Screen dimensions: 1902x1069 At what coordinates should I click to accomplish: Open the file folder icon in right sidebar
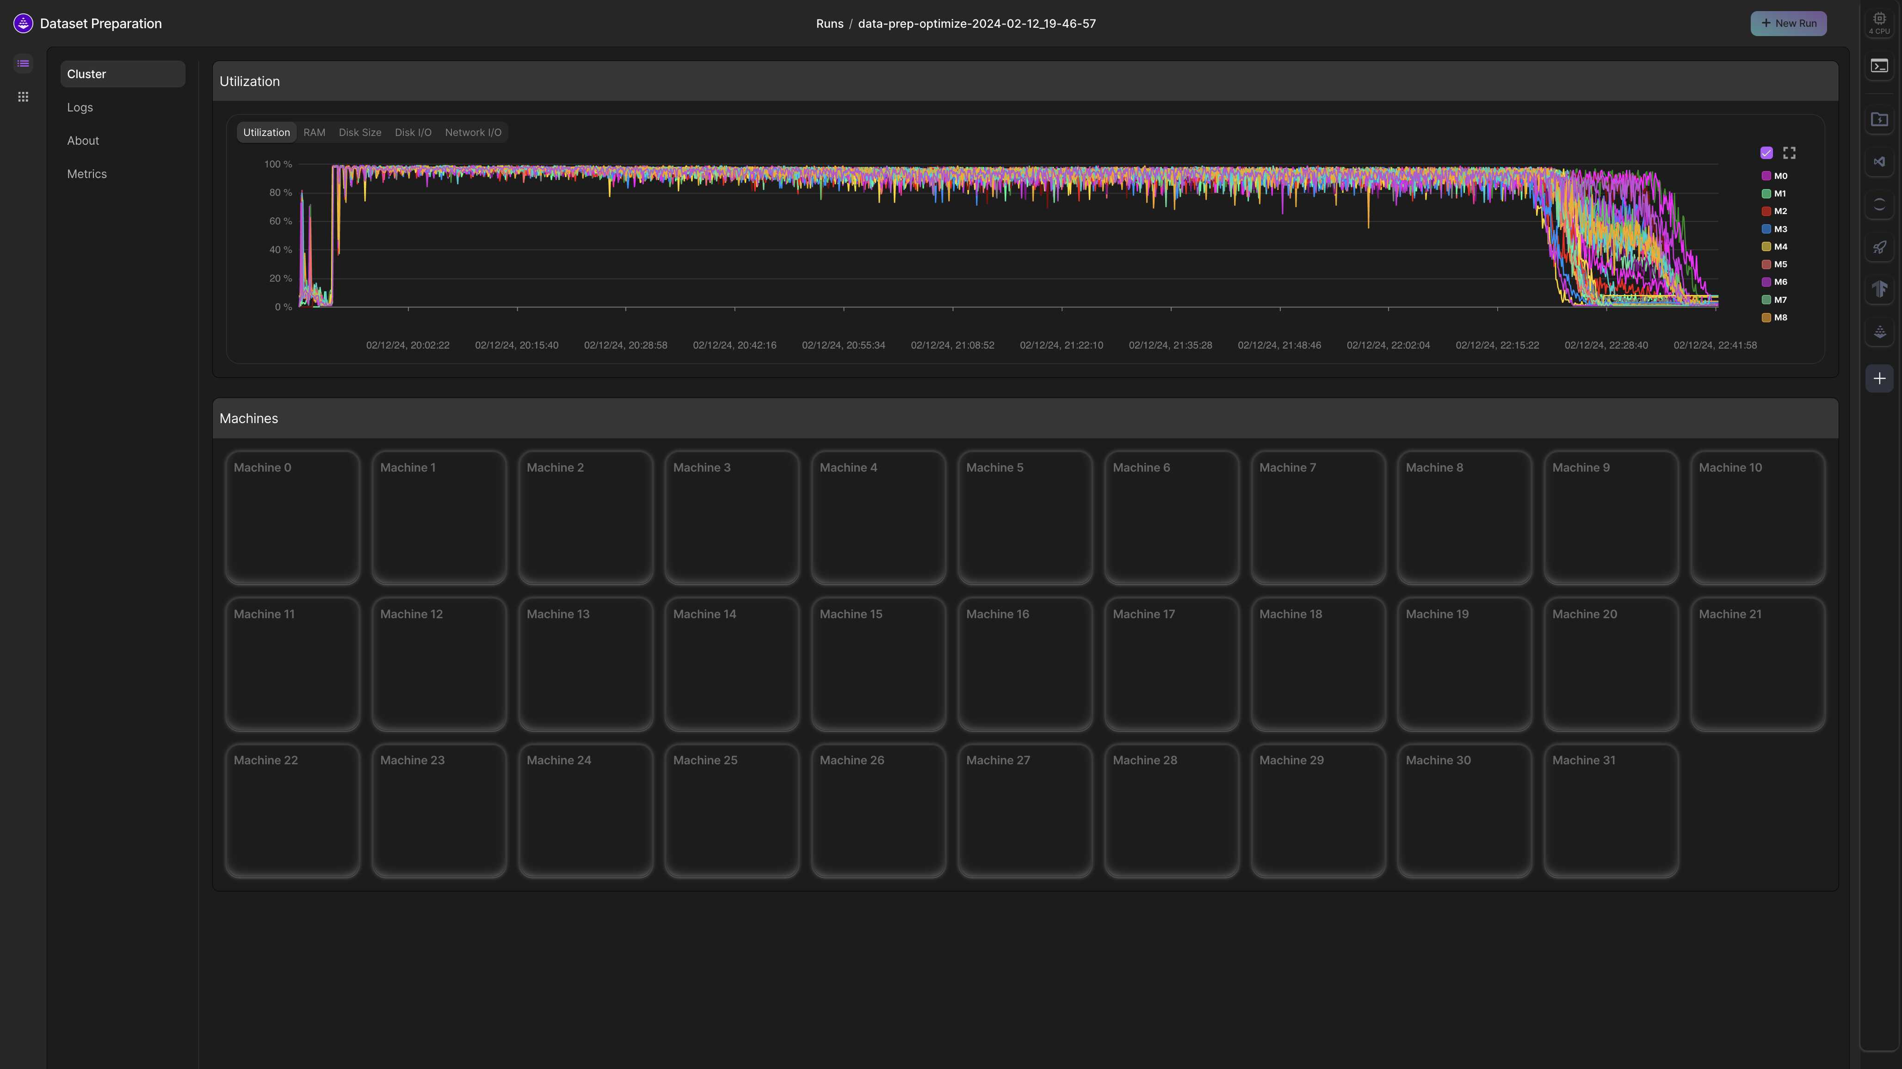(1879, 120)
